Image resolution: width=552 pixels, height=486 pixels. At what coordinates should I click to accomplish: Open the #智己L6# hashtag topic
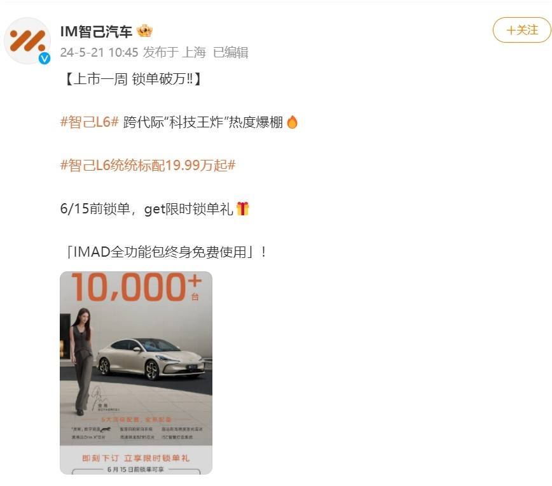pyautogui.click(x=90, y=122)
